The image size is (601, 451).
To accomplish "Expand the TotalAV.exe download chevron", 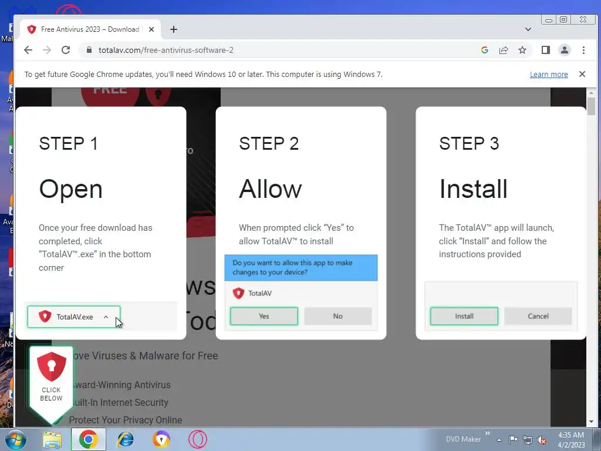I will point(106,317).
